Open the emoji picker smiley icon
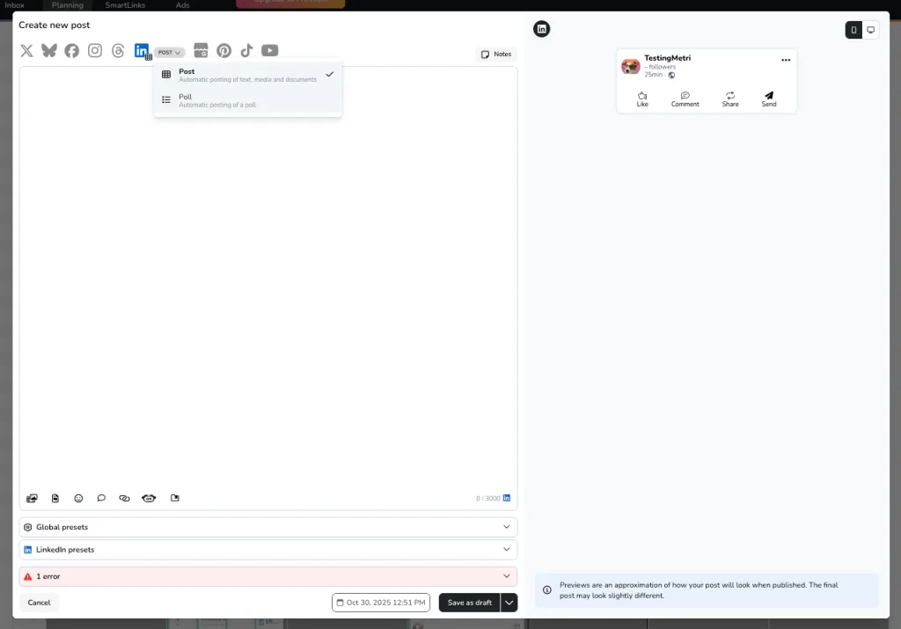 (x=78, y=498)
